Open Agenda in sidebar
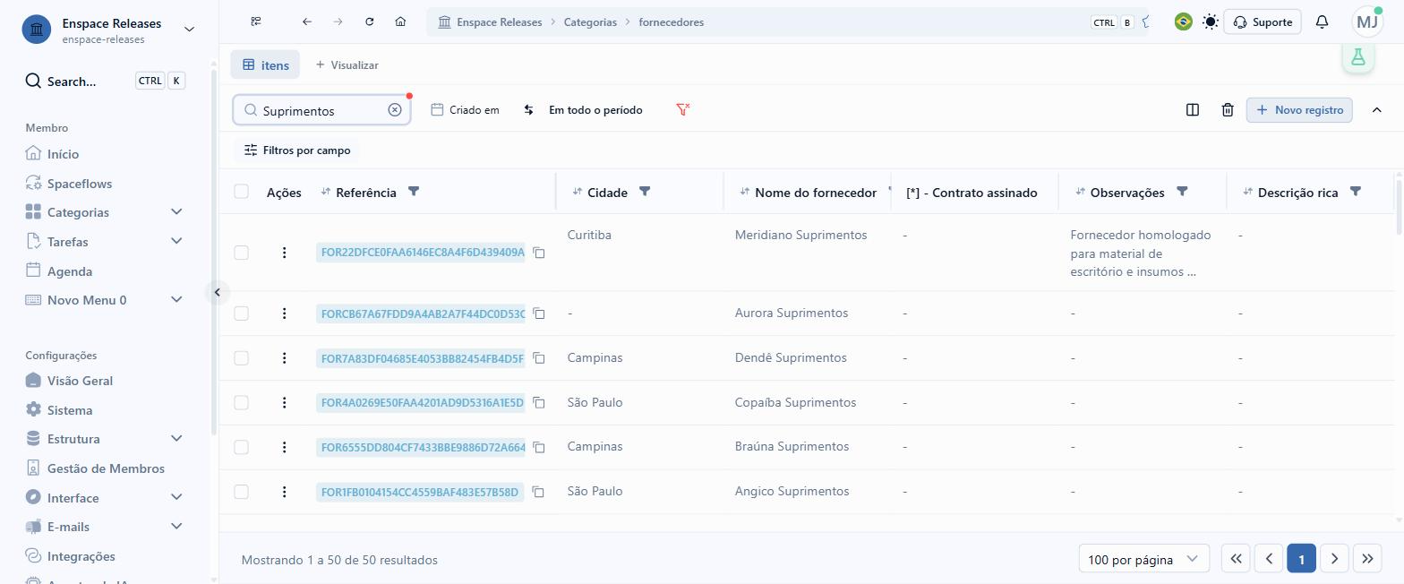1404x584 pixels. pos(59,271)
